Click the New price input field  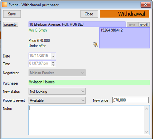(131, 100)
